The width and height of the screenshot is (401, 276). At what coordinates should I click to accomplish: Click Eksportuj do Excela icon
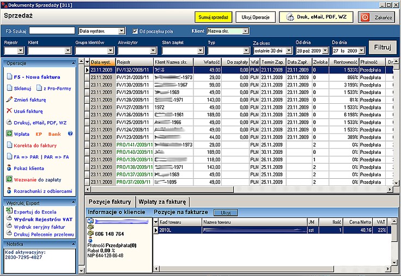coord(9,213)
